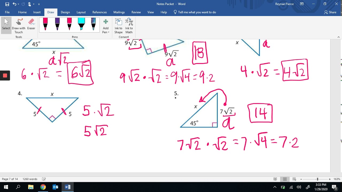Screen dimensions: 342x192
Task: Select the first pink pen
Action: 45,24
